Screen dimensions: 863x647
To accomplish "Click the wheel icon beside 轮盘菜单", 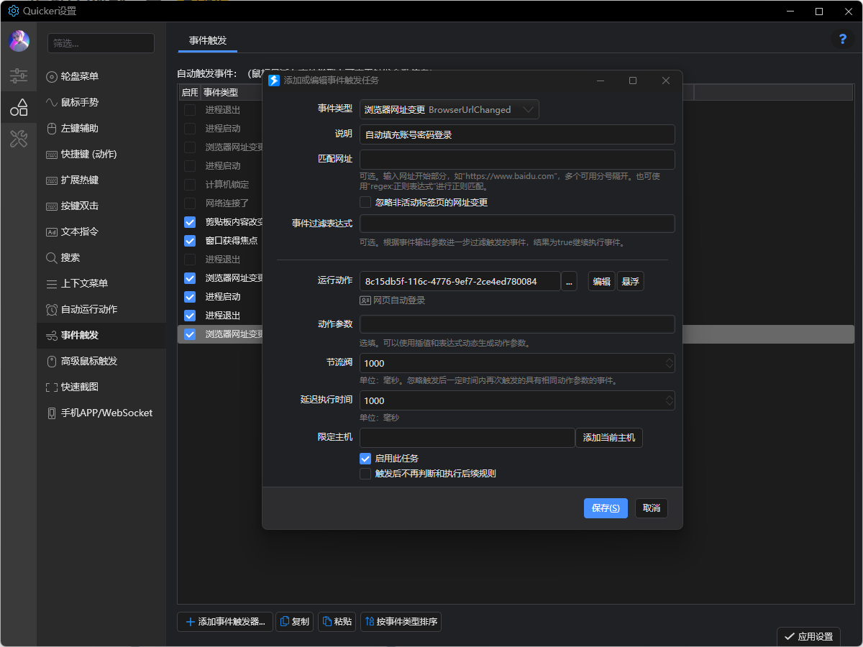I will 52,76.
